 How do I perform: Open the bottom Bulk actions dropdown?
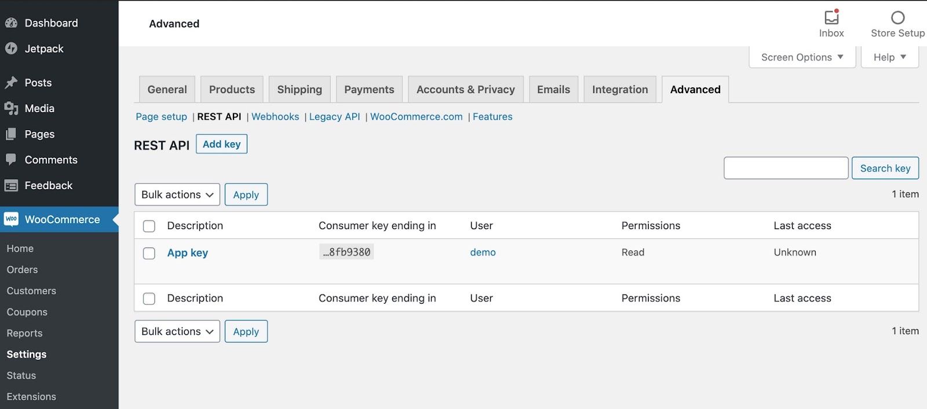177,331
